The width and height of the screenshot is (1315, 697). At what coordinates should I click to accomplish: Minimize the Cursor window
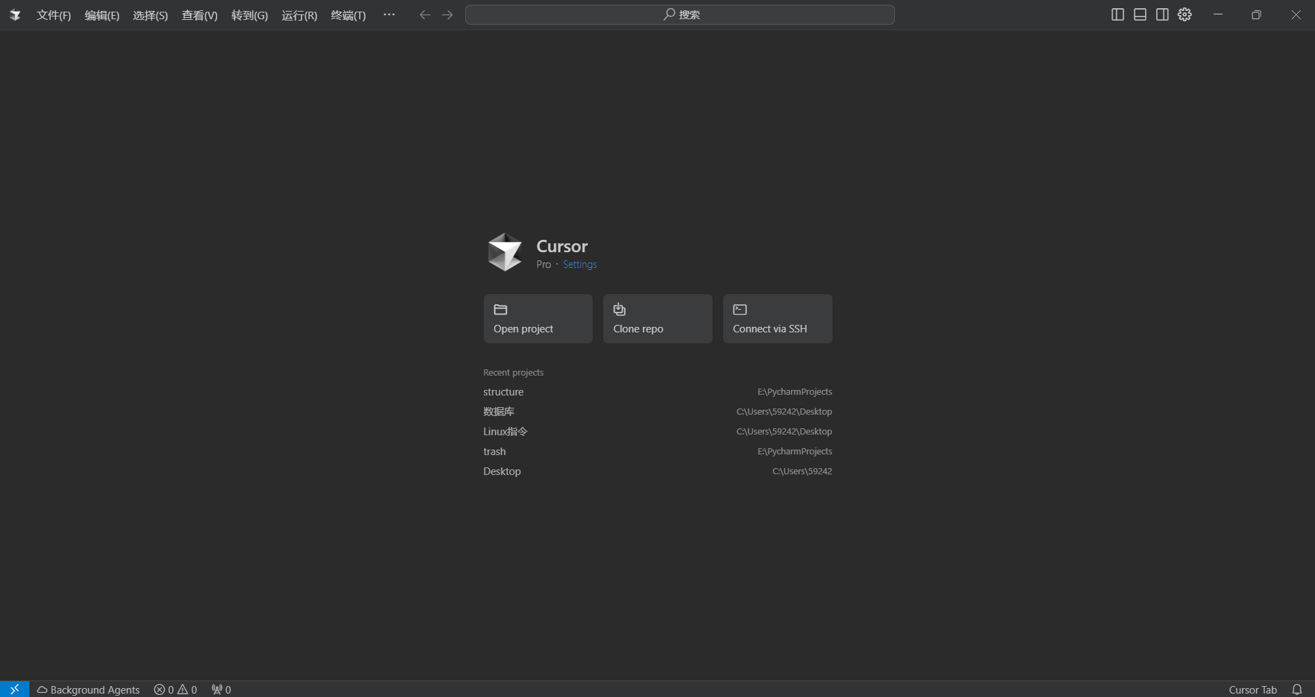[x=1218, y=14]
